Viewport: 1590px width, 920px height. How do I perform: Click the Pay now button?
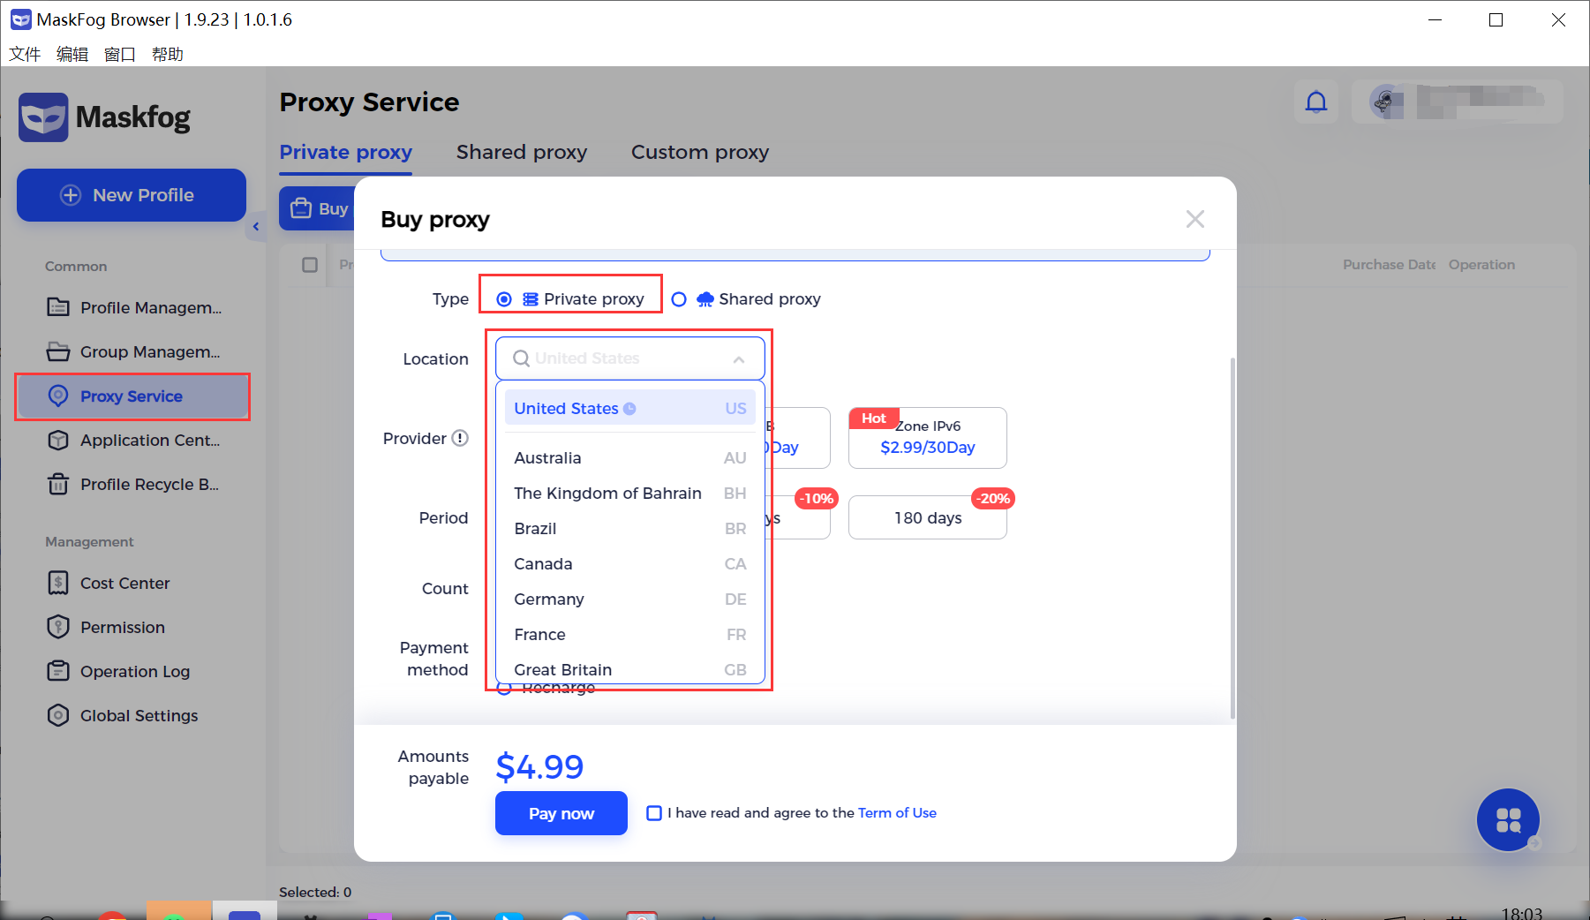561,813
